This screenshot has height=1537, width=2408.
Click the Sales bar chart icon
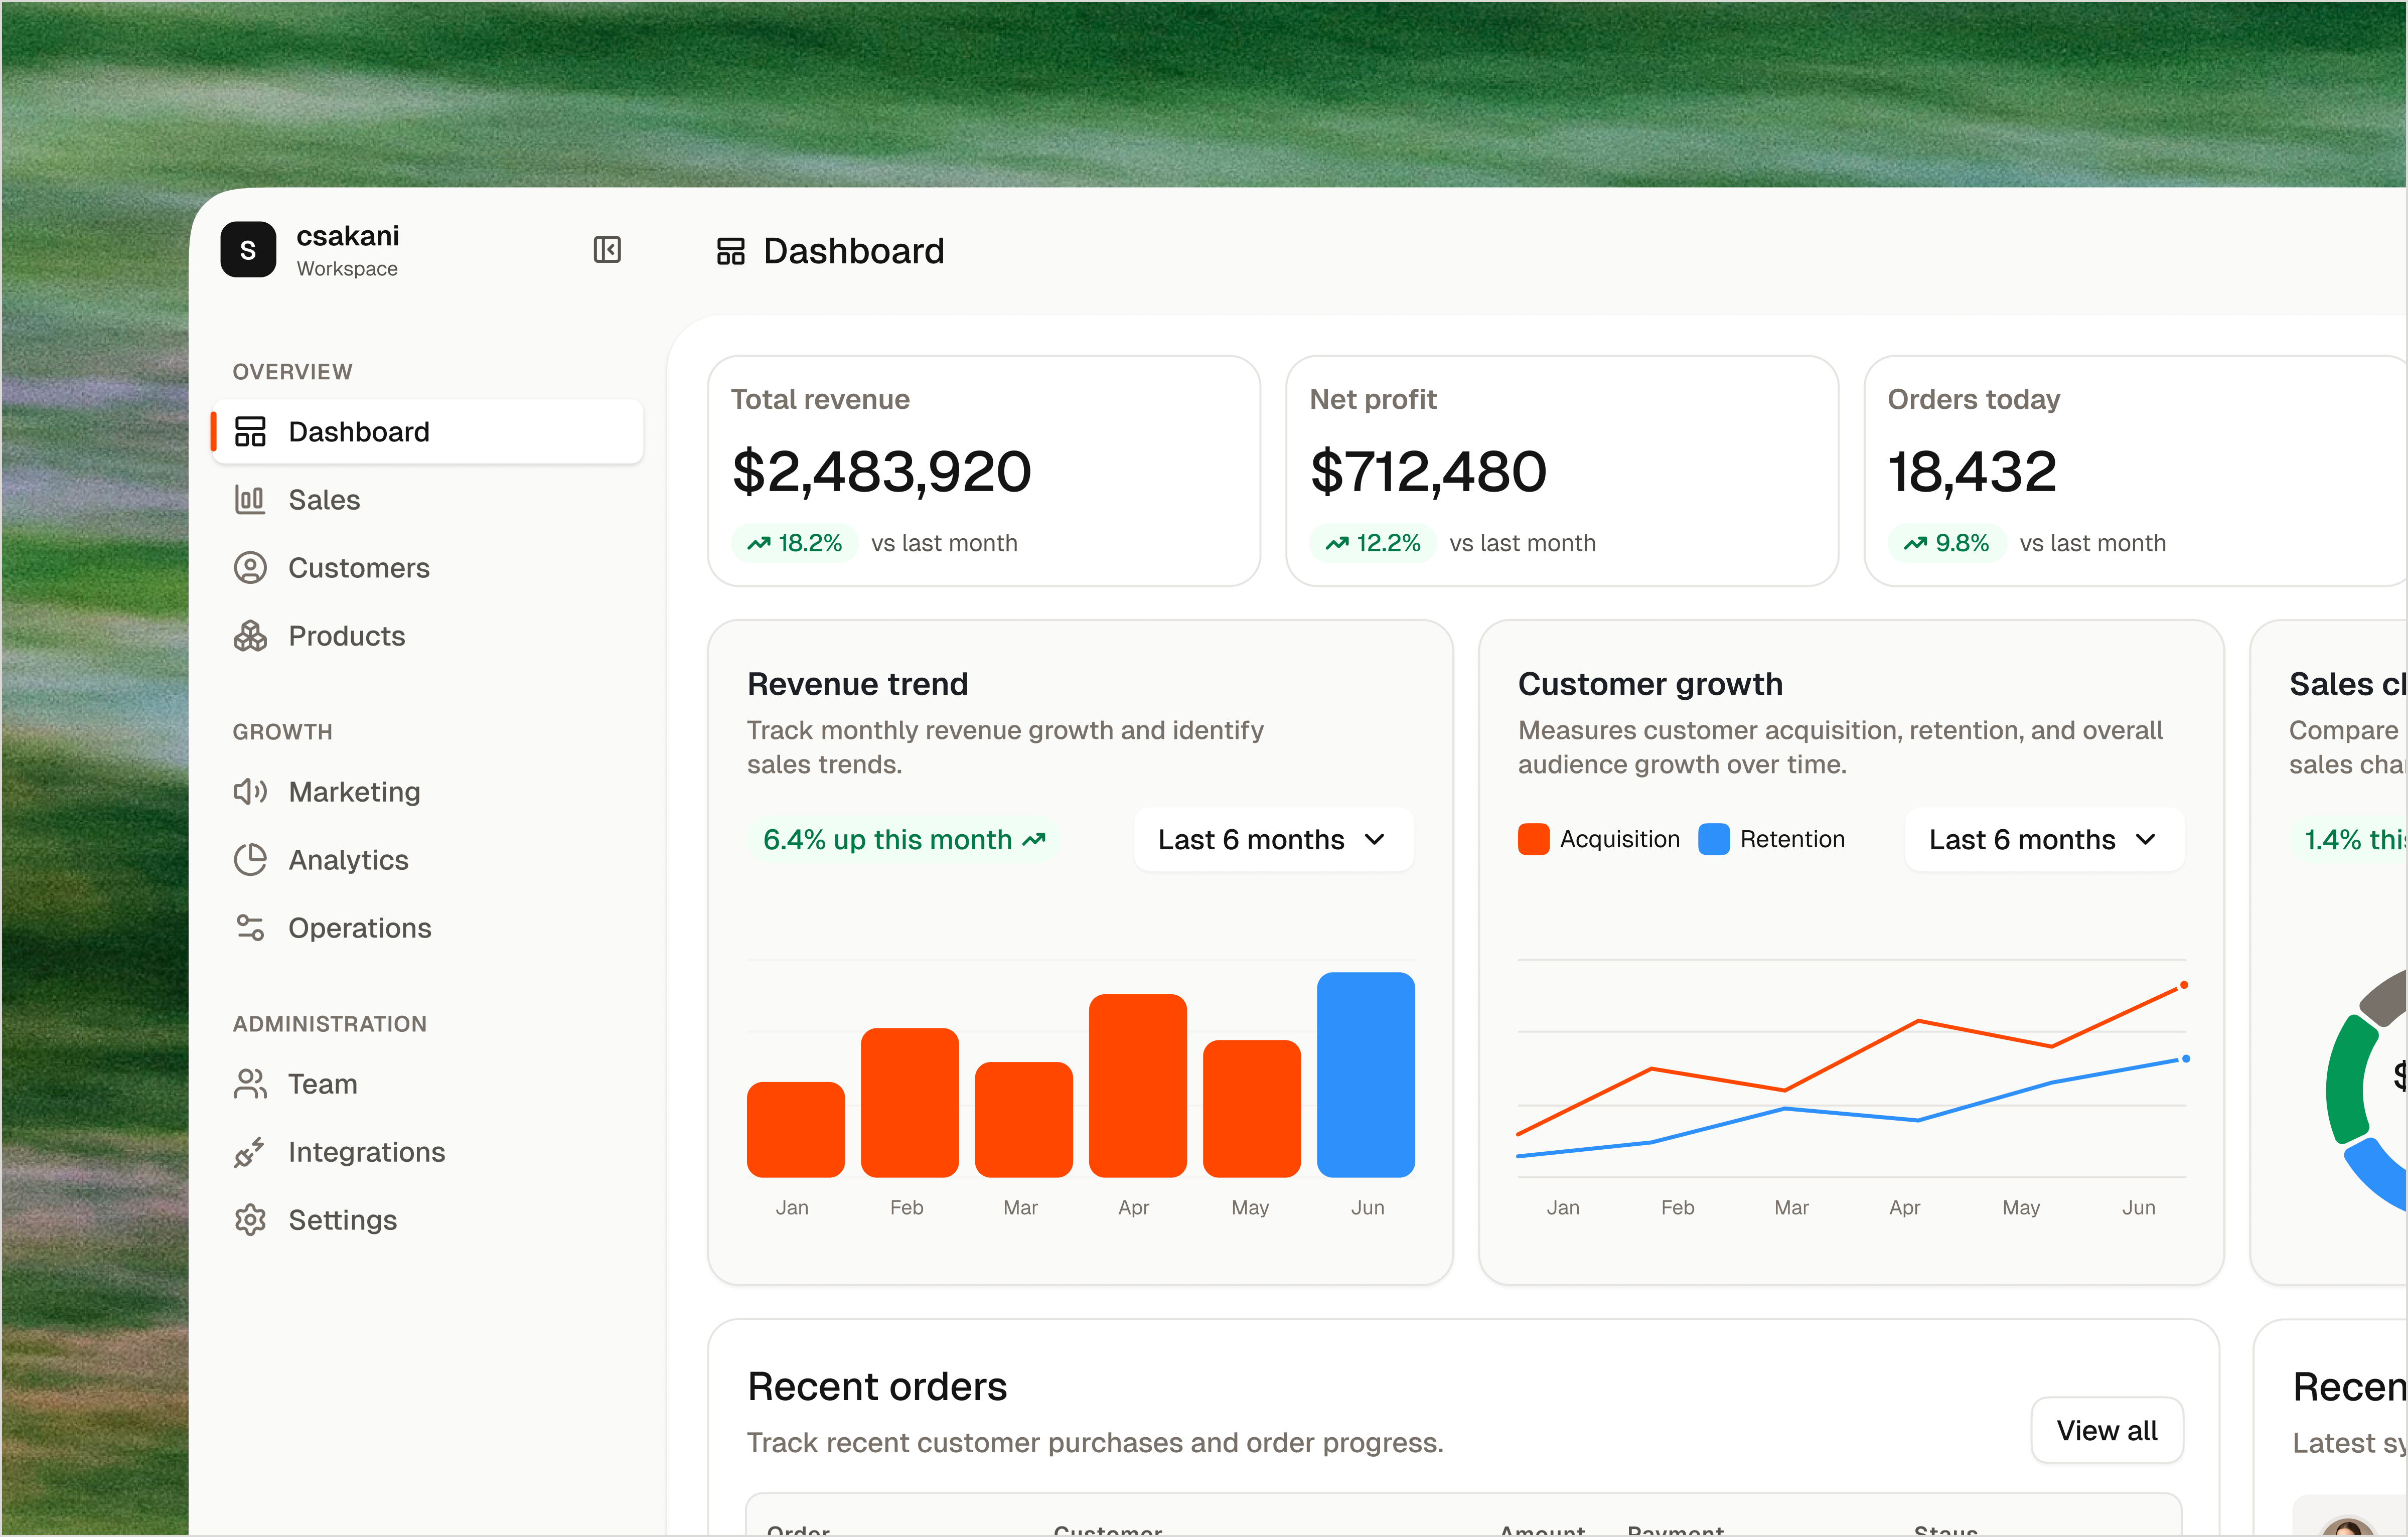click(250, 500)
